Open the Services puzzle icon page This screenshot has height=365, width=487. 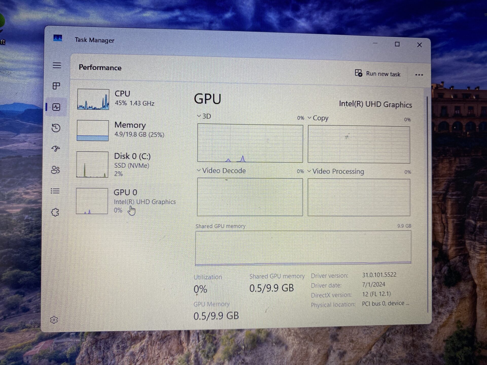55,212
